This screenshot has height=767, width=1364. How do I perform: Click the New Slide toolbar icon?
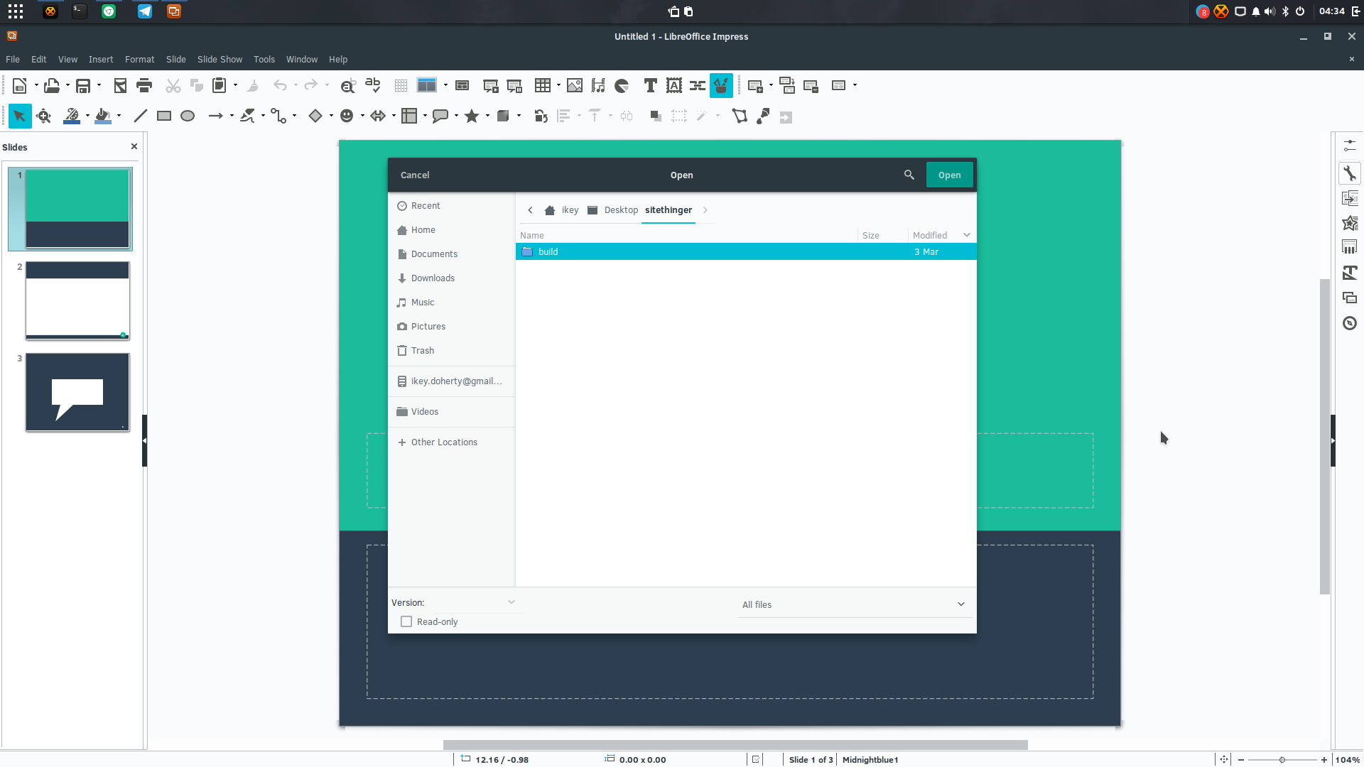[x=755, y=86]
